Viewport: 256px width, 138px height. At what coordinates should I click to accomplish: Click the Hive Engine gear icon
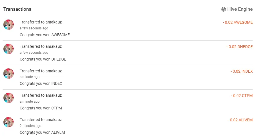(x=224, y=9)
